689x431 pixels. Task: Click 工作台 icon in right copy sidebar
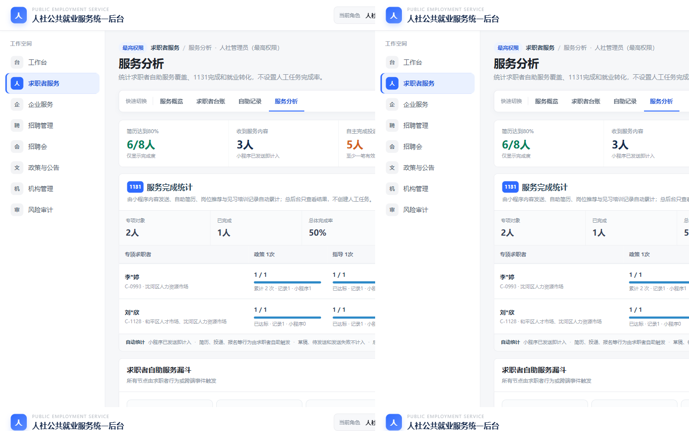(392, 62)
